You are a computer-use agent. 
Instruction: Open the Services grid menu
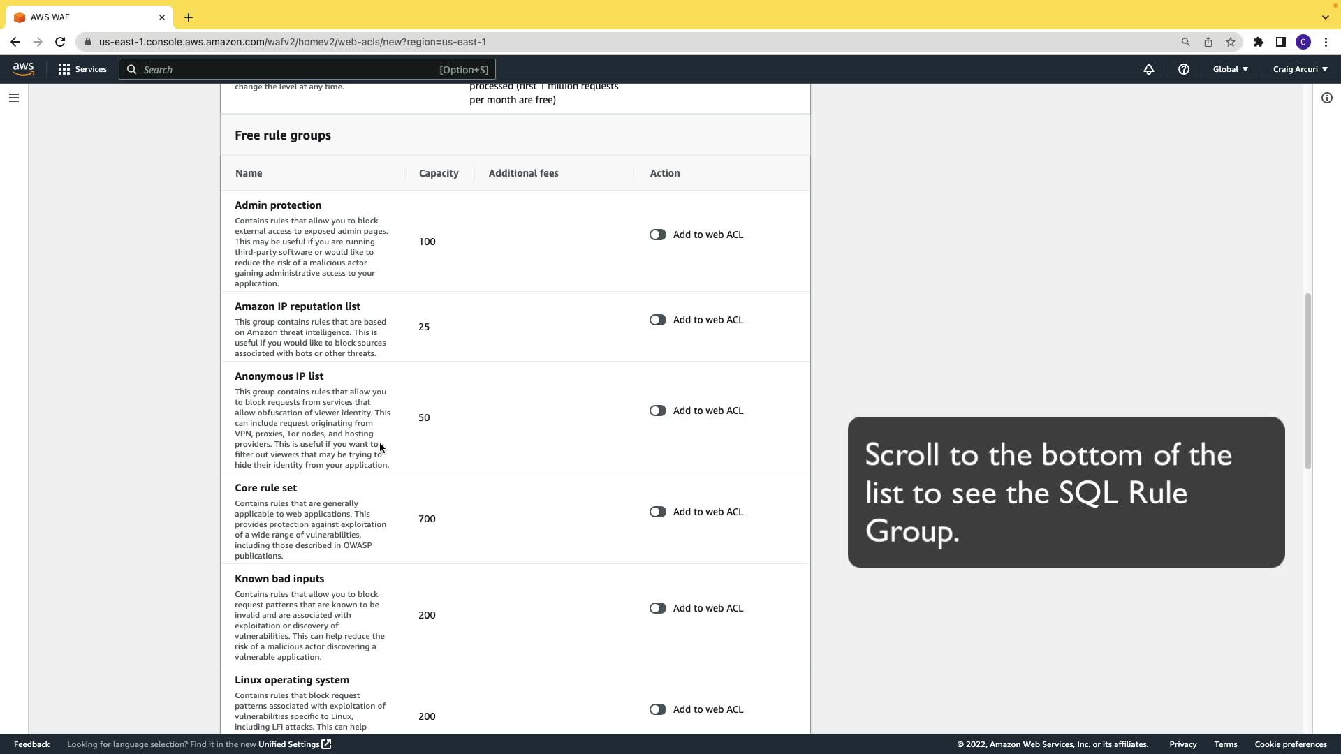[x=82, y=69]
